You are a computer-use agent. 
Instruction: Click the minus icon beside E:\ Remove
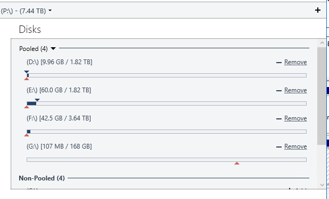[279, 91]
